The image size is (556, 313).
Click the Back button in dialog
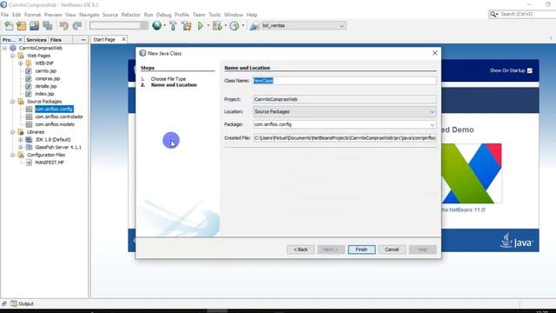[301, 250]
